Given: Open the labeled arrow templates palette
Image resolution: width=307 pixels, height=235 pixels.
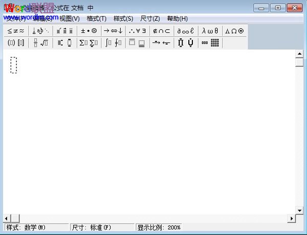Looking at the screenshot, I should (x=162, y=42).
